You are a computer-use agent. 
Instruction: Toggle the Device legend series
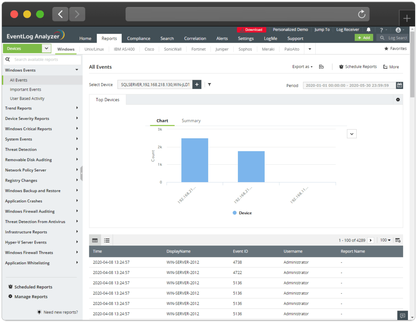pyautogui.click(x=242, y=213)
